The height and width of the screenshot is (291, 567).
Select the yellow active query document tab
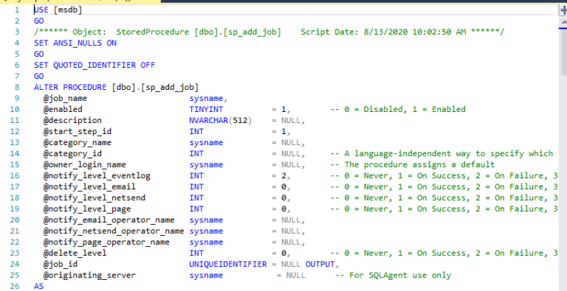(80, 1)
